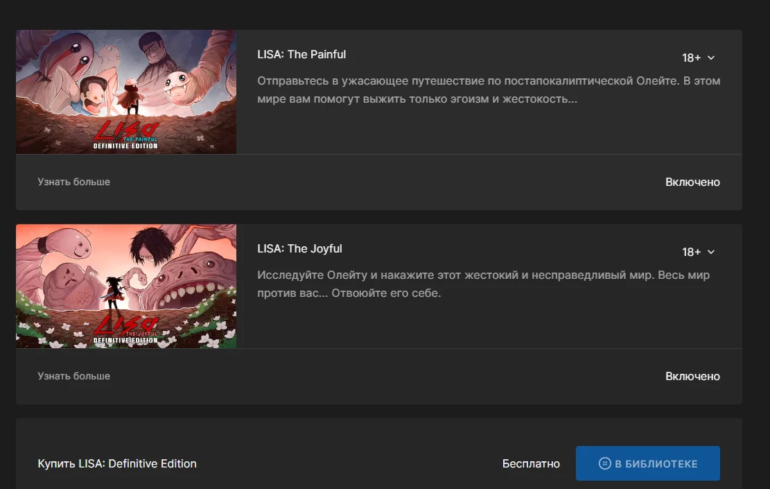Select the LISA: The Painful title text
770x489 pixels.
point(301,55)
